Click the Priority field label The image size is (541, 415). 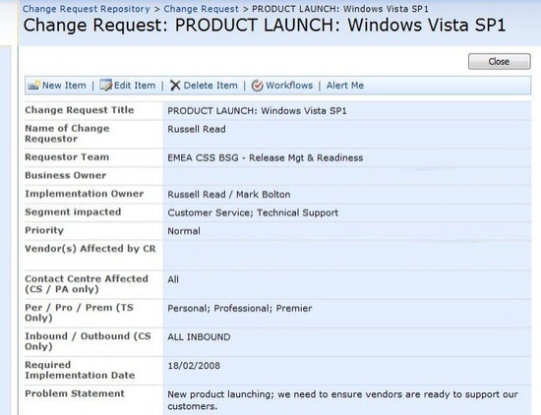point(44,230)
